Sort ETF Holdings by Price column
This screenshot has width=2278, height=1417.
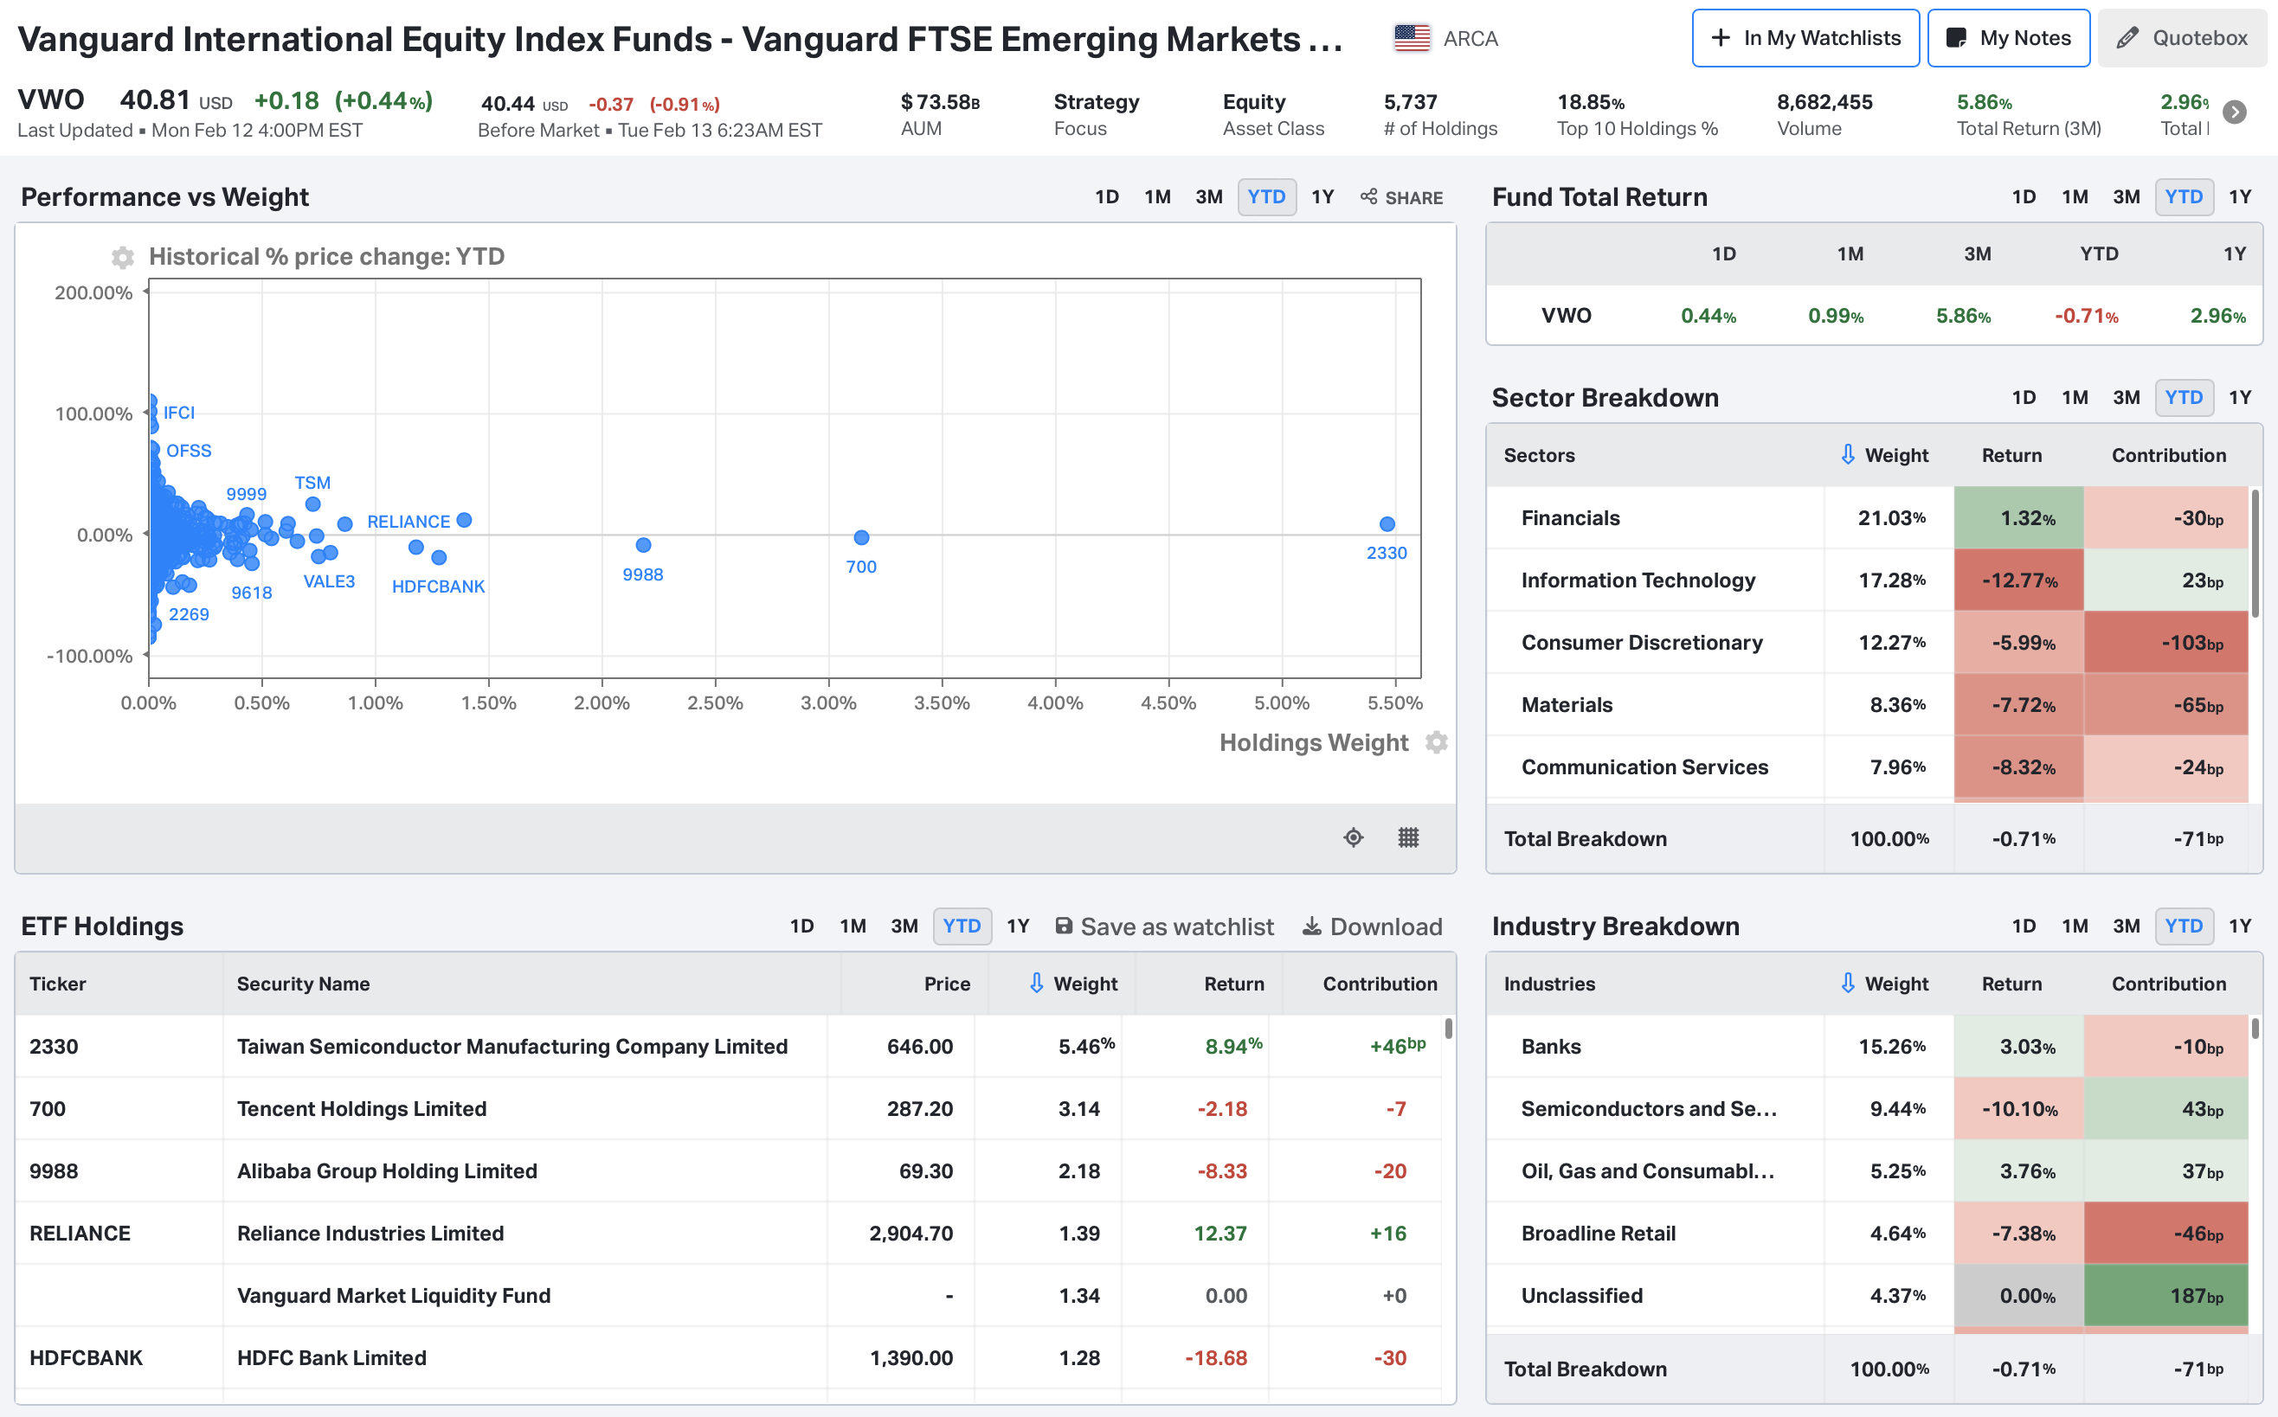pyautogui.click(x=947, y=983)
